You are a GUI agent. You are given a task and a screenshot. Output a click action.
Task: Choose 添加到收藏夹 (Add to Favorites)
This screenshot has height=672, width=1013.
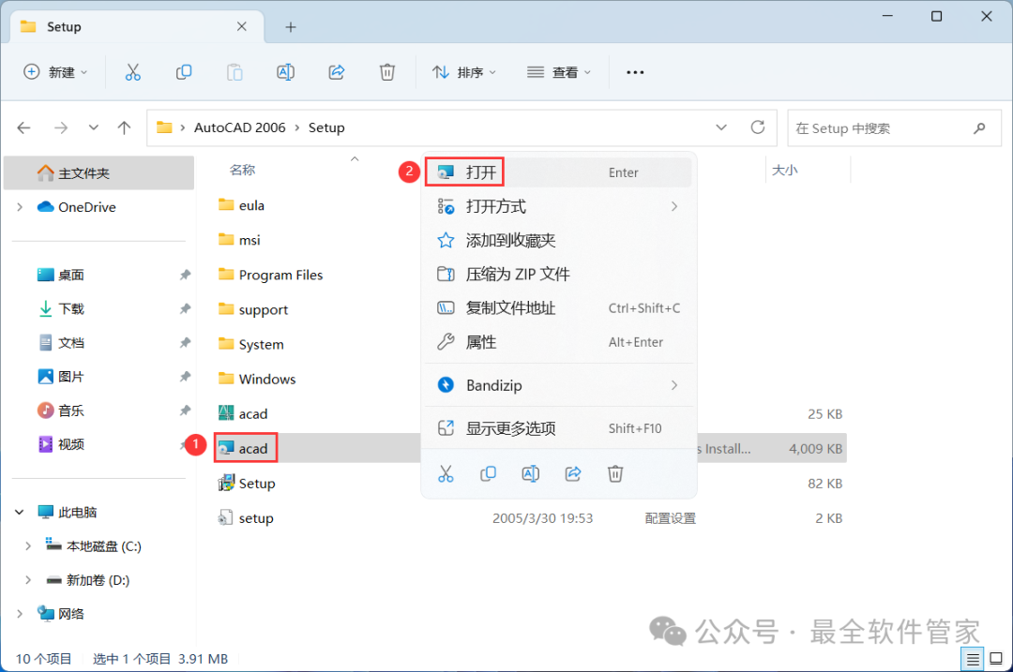pyautogui.click(x=558, y=241)
